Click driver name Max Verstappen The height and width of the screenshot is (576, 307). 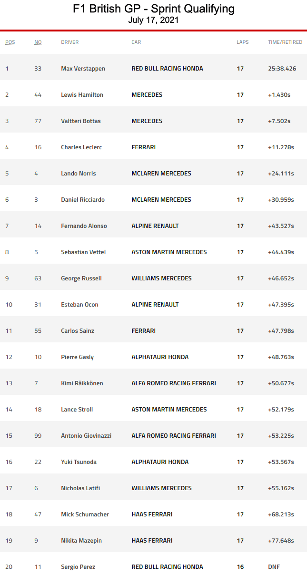(83, 69)
